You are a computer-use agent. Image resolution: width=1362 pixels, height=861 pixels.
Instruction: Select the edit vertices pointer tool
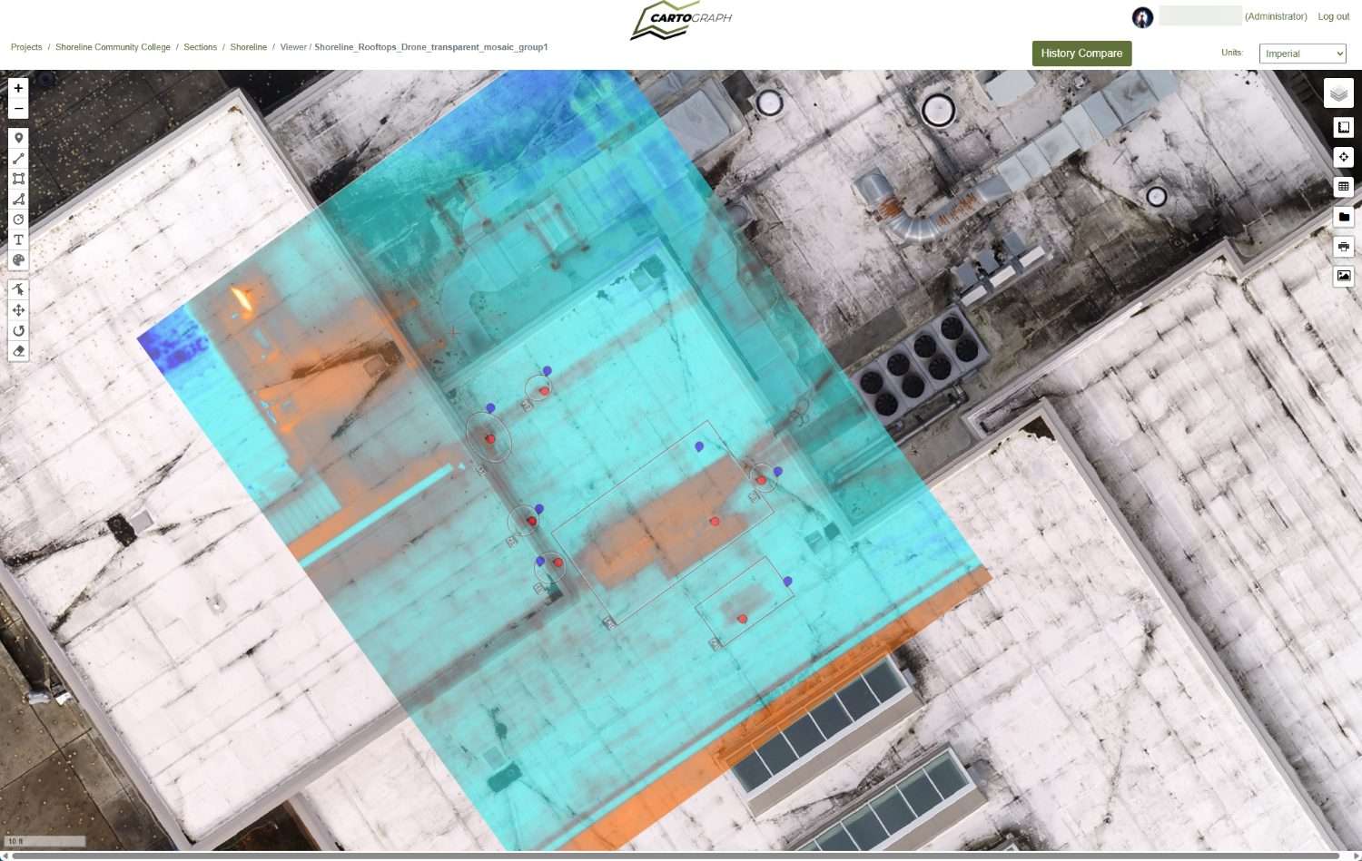click(x=18, y=289)
